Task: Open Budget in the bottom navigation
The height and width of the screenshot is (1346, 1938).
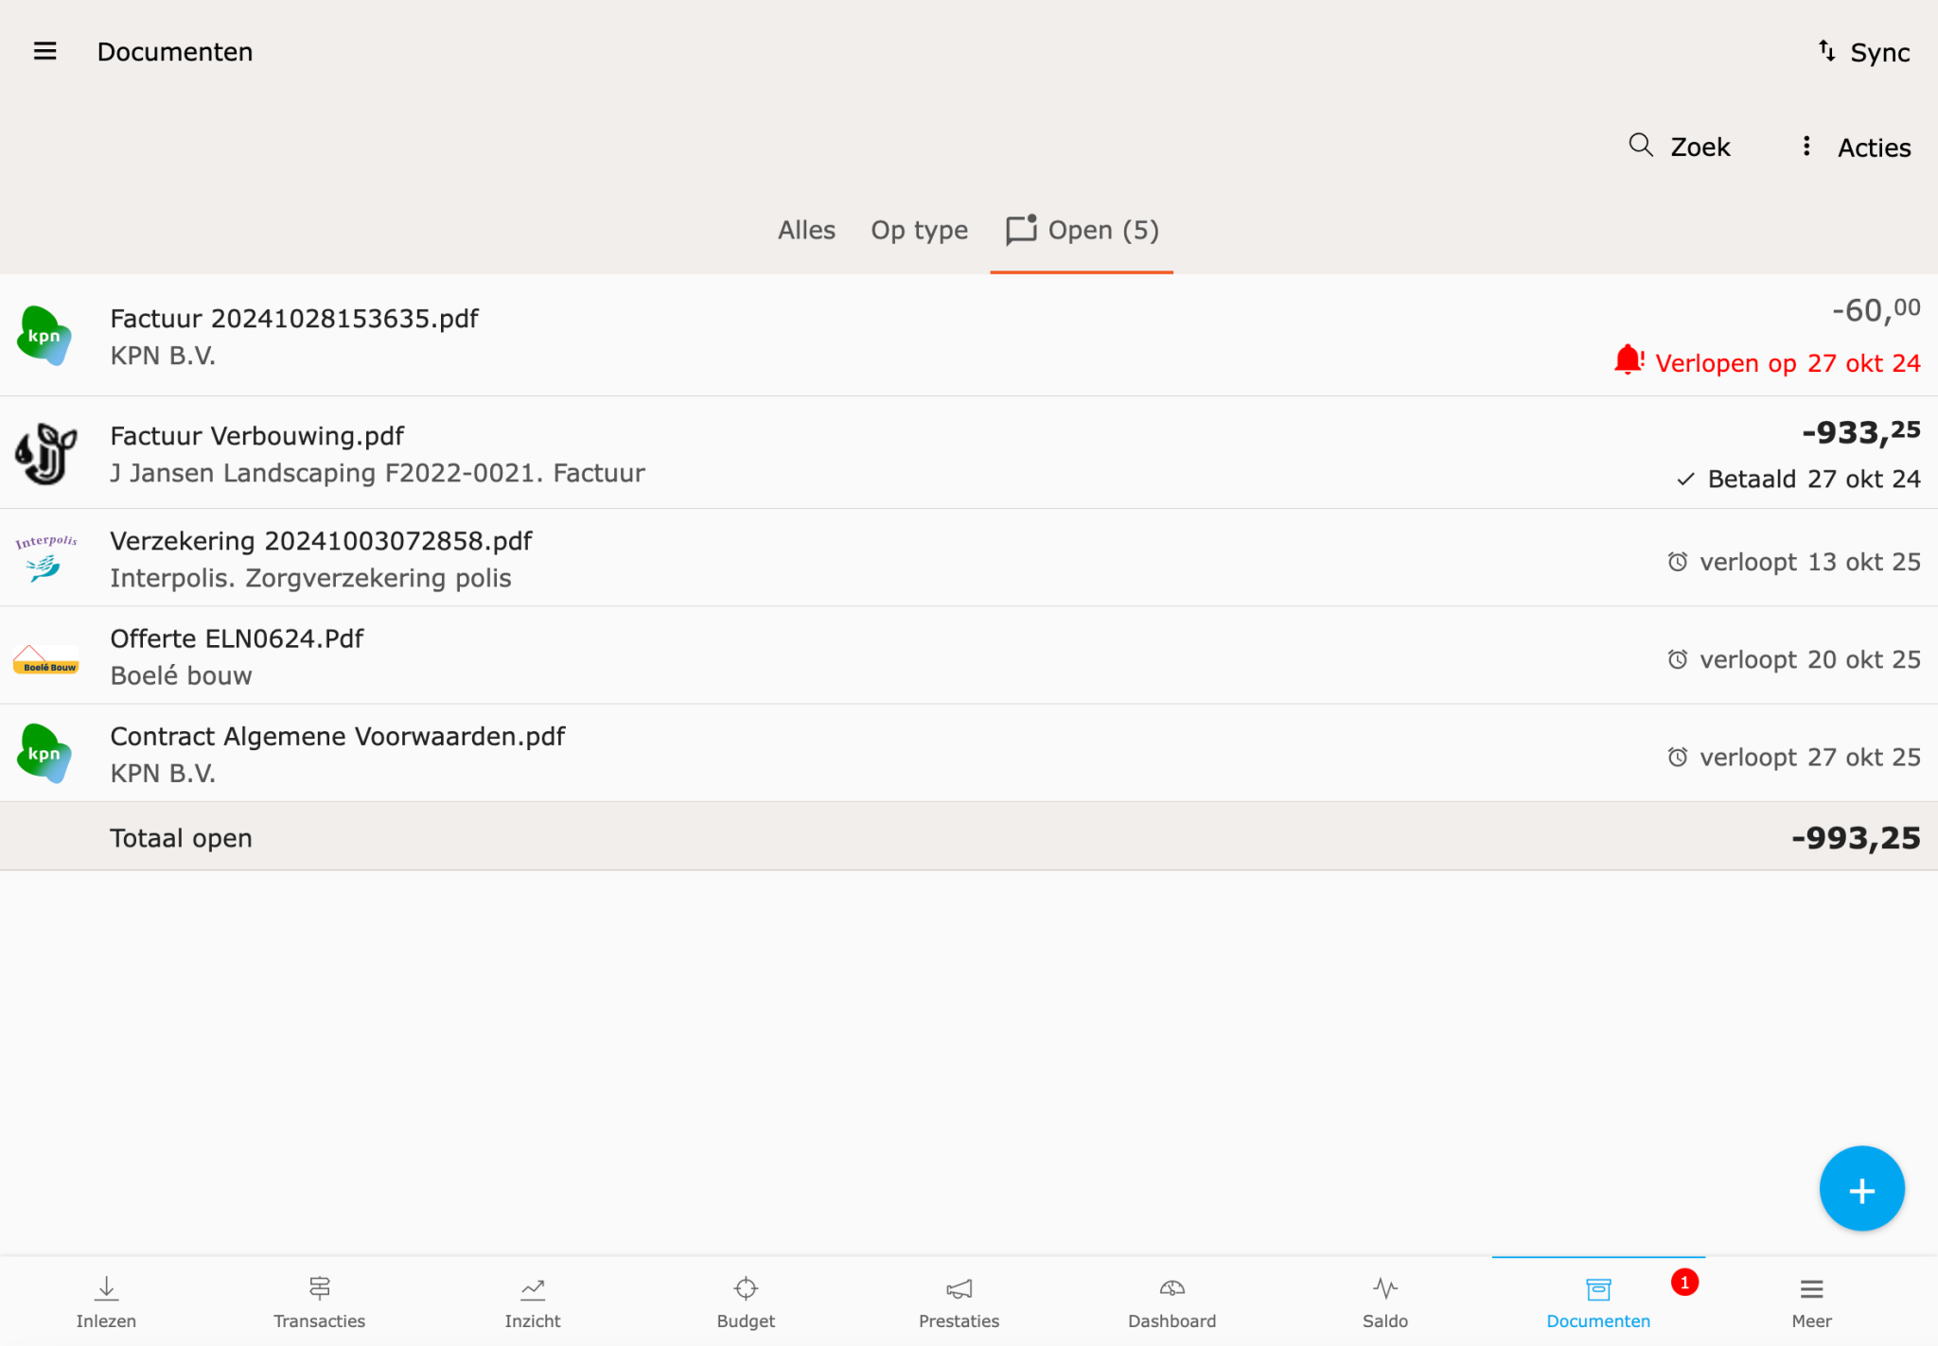Action: point(746,1302)
